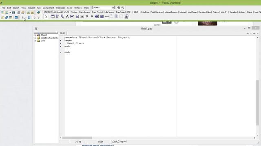Select the arrow pointer in component palette

[46, 17]
